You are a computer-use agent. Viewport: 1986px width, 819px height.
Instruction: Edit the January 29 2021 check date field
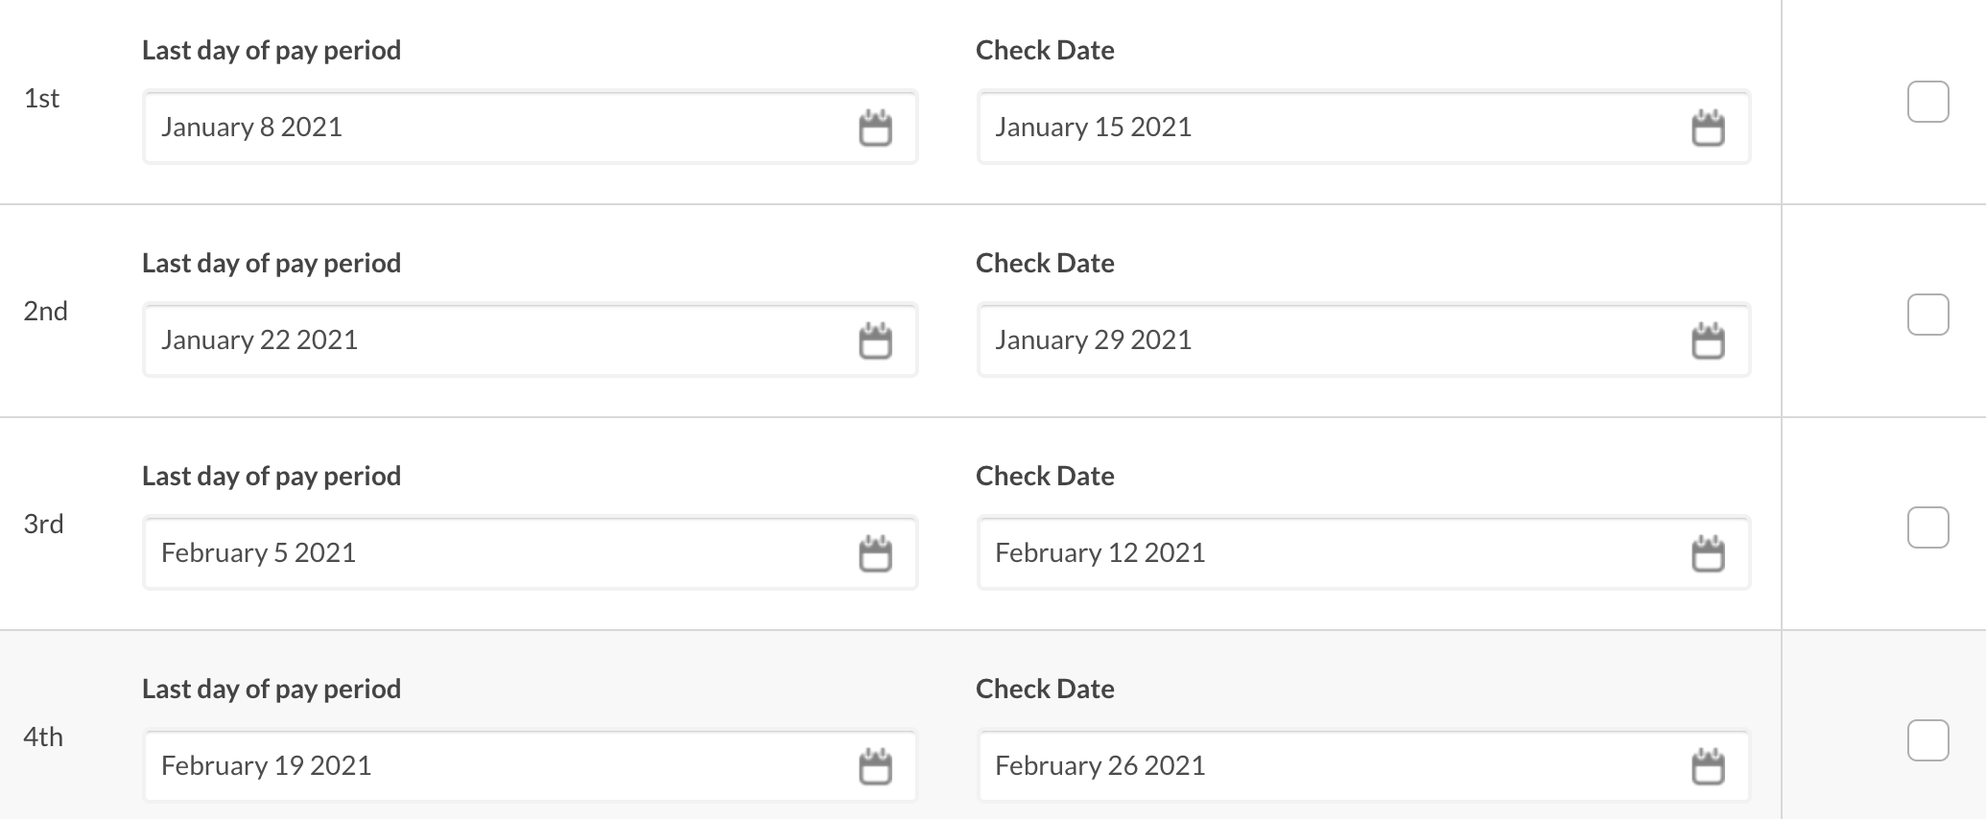coord(1363,339)
